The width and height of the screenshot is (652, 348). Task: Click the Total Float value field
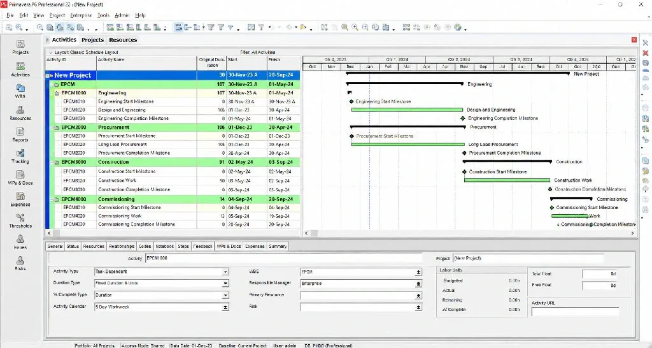tap(600, 274)
